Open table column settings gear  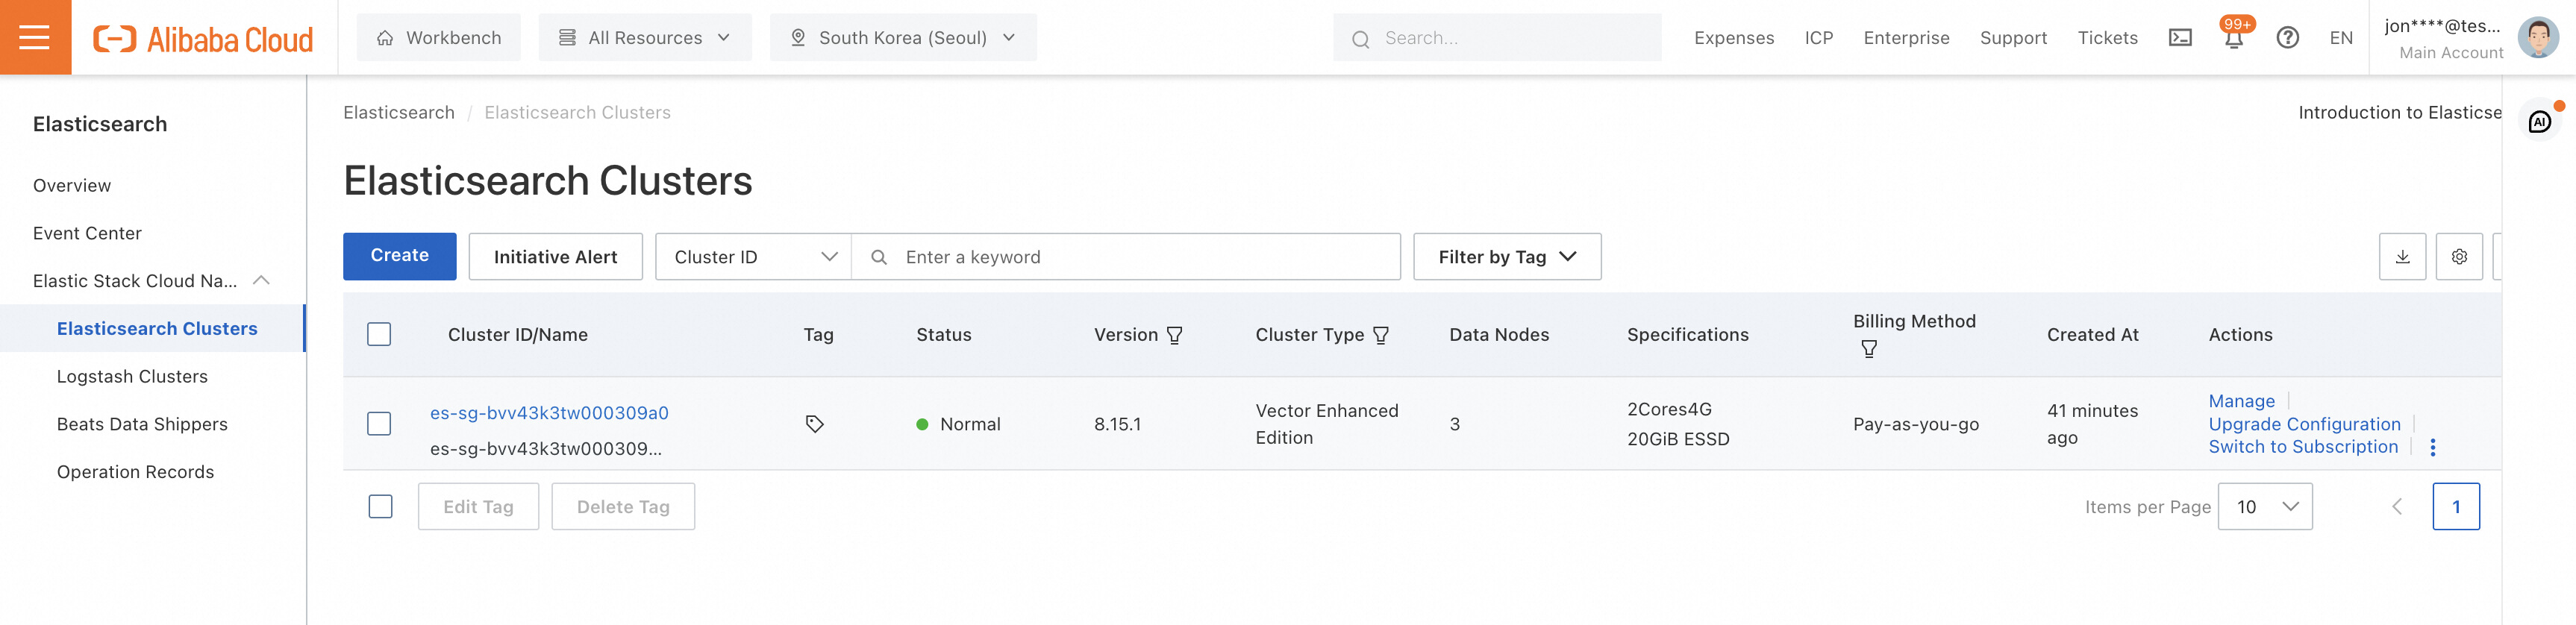point(2459,257)
